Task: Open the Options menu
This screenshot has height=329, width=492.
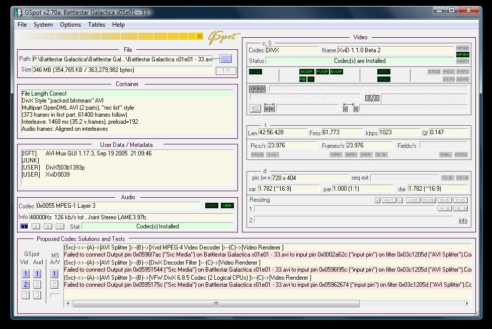Action: tap(70, 24)
